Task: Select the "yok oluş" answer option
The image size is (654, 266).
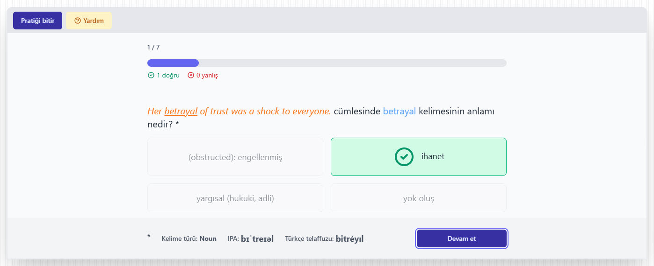Action: (418, 198)
